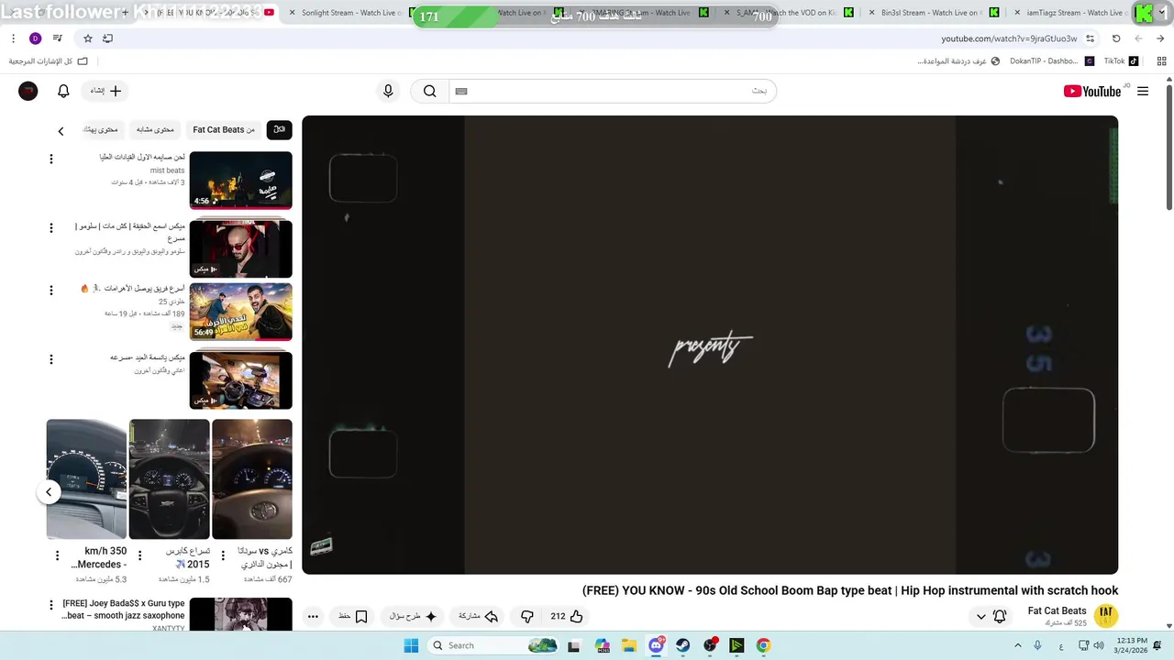Open options for 'ميكس بتسمة العيد' mix
The height and width of the screenshot is (660, 1174).
[51, 359]
